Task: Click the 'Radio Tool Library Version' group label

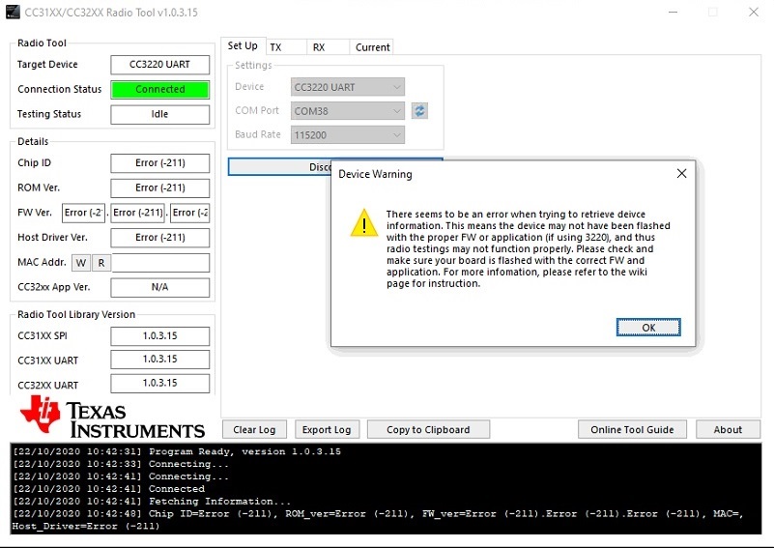Action: [x=76, y=314]
